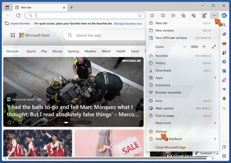Choose Print from the menu
Viewport: 231px width, 163px height.
pyautogui.click(x=182, y=101)
